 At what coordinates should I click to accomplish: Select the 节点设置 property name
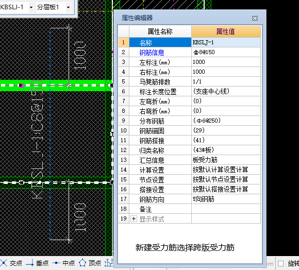tap(152, 180)
